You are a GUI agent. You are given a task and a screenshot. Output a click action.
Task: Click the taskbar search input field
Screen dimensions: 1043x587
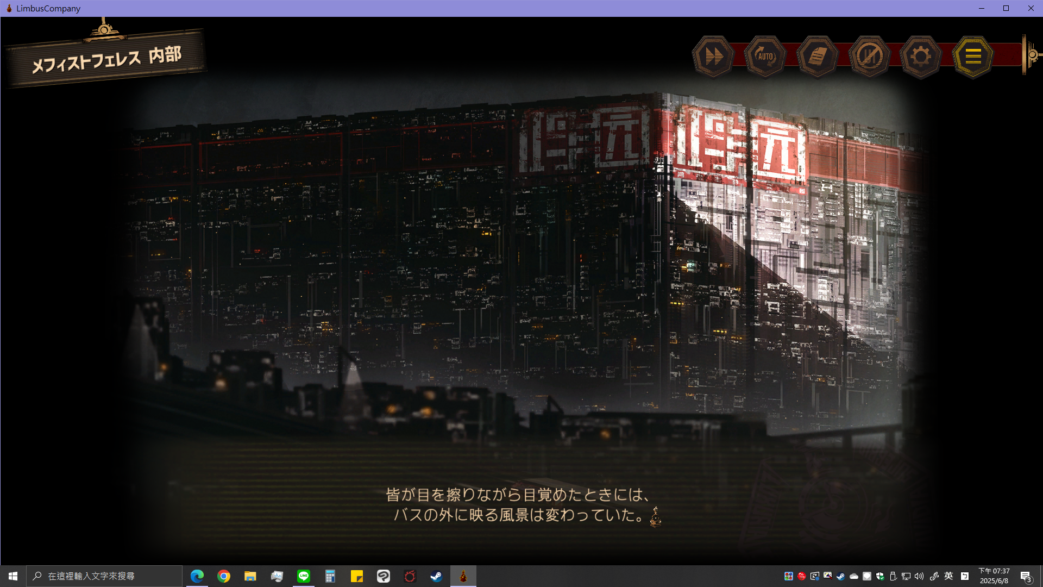[x=104, y=576]
